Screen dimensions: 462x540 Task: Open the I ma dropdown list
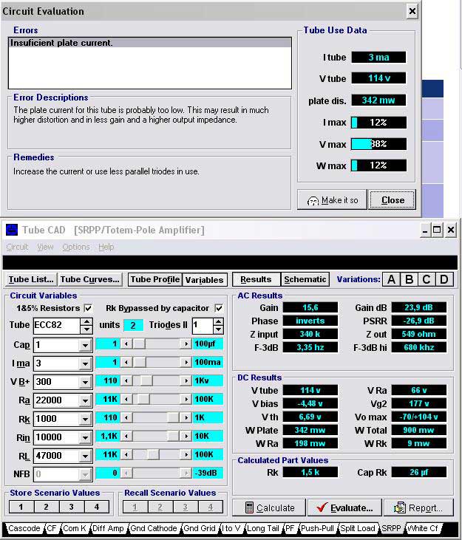[85, 363]
